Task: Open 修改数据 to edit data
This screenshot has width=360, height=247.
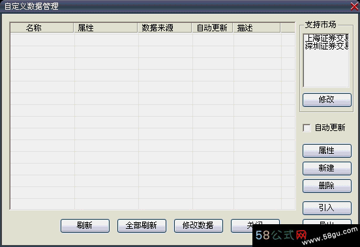Action: pos(198,225)
